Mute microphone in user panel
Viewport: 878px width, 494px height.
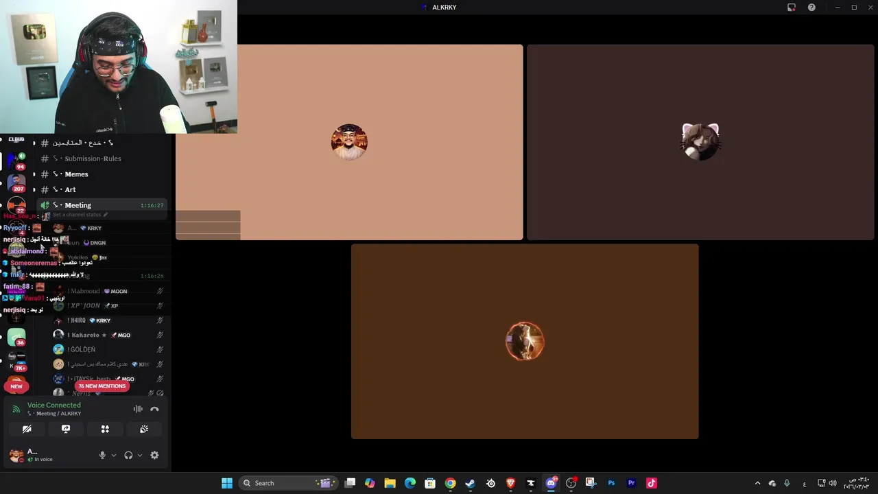102,455
